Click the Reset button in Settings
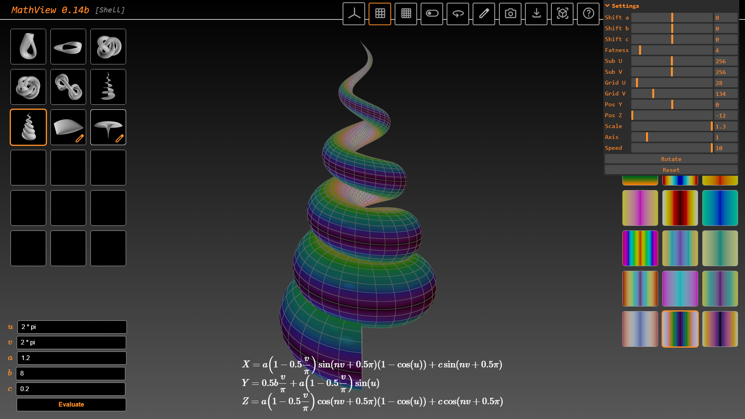This screenshot has height=419, width=745. click(671, 170)
